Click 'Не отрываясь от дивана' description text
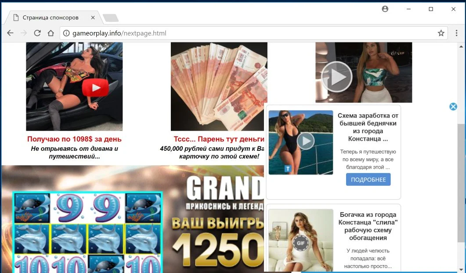466x273 pixels. (74, 152)
